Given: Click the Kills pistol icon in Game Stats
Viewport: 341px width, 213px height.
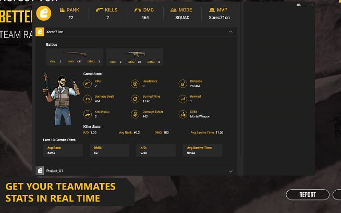Looking at the screenshot, I should [x=88, y=83].
